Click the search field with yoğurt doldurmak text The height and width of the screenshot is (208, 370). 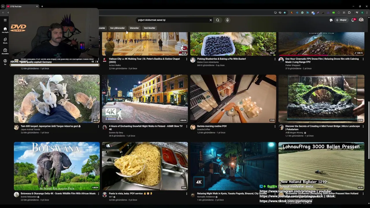172,20
